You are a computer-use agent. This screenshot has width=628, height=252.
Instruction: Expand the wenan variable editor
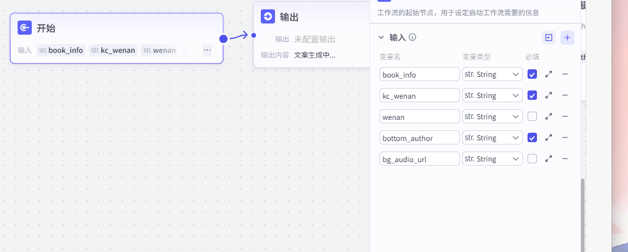coord(549,116)
